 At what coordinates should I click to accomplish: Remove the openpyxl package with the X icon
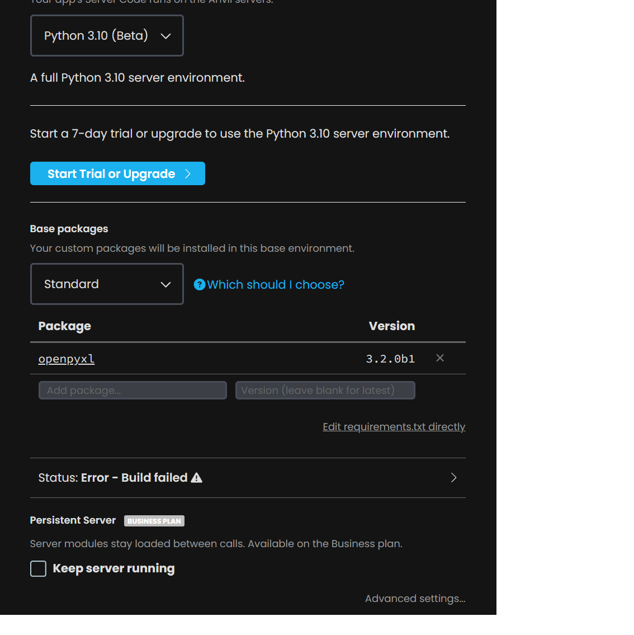[x=440, y=358]
